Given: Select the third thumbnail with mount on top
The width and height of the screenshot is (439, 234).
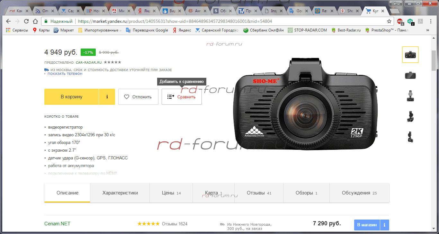Looking at the screenshot, I should point(410,96).
